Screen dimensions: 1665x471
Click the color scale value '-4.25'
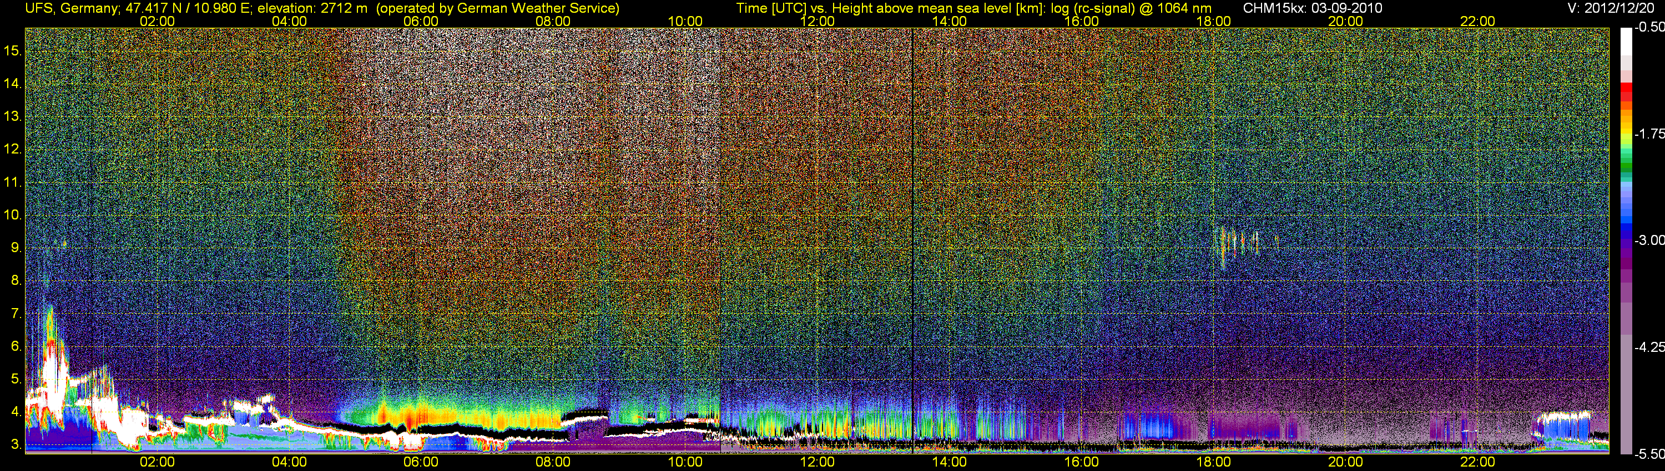(x=1649, y=347)
